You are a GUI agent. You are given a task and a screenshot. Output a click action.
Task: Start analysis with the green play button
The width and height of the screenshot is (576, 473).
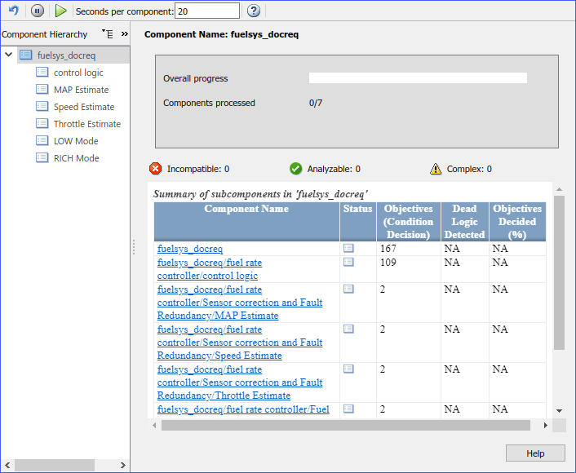tap(61, 11)
